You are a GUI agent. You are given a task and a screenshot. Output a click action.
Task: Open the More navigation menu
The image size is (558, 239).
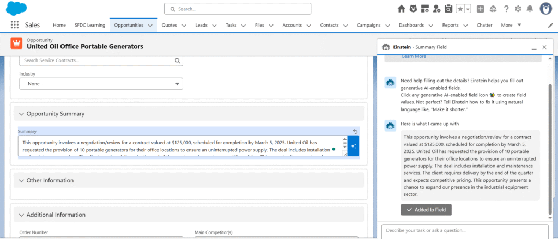[511, 25]
